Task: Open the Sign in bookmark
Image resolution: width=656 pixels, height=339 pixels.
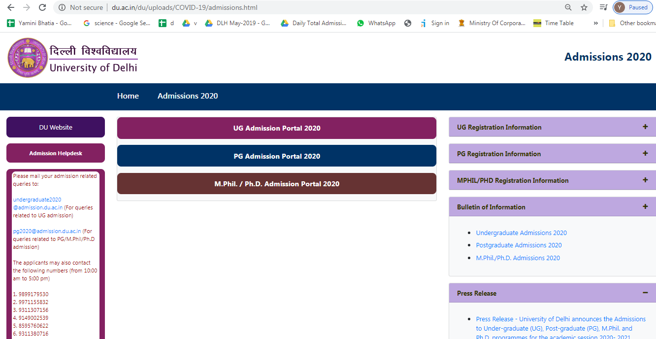Action: (x=435, y=23)
